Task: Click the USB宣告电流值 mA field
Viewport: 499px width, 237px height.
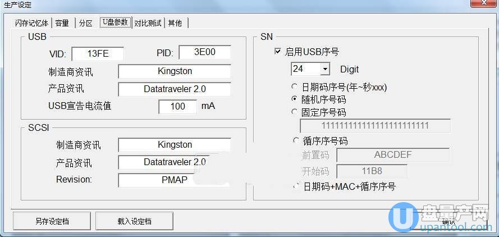Action: pos(177,106)
